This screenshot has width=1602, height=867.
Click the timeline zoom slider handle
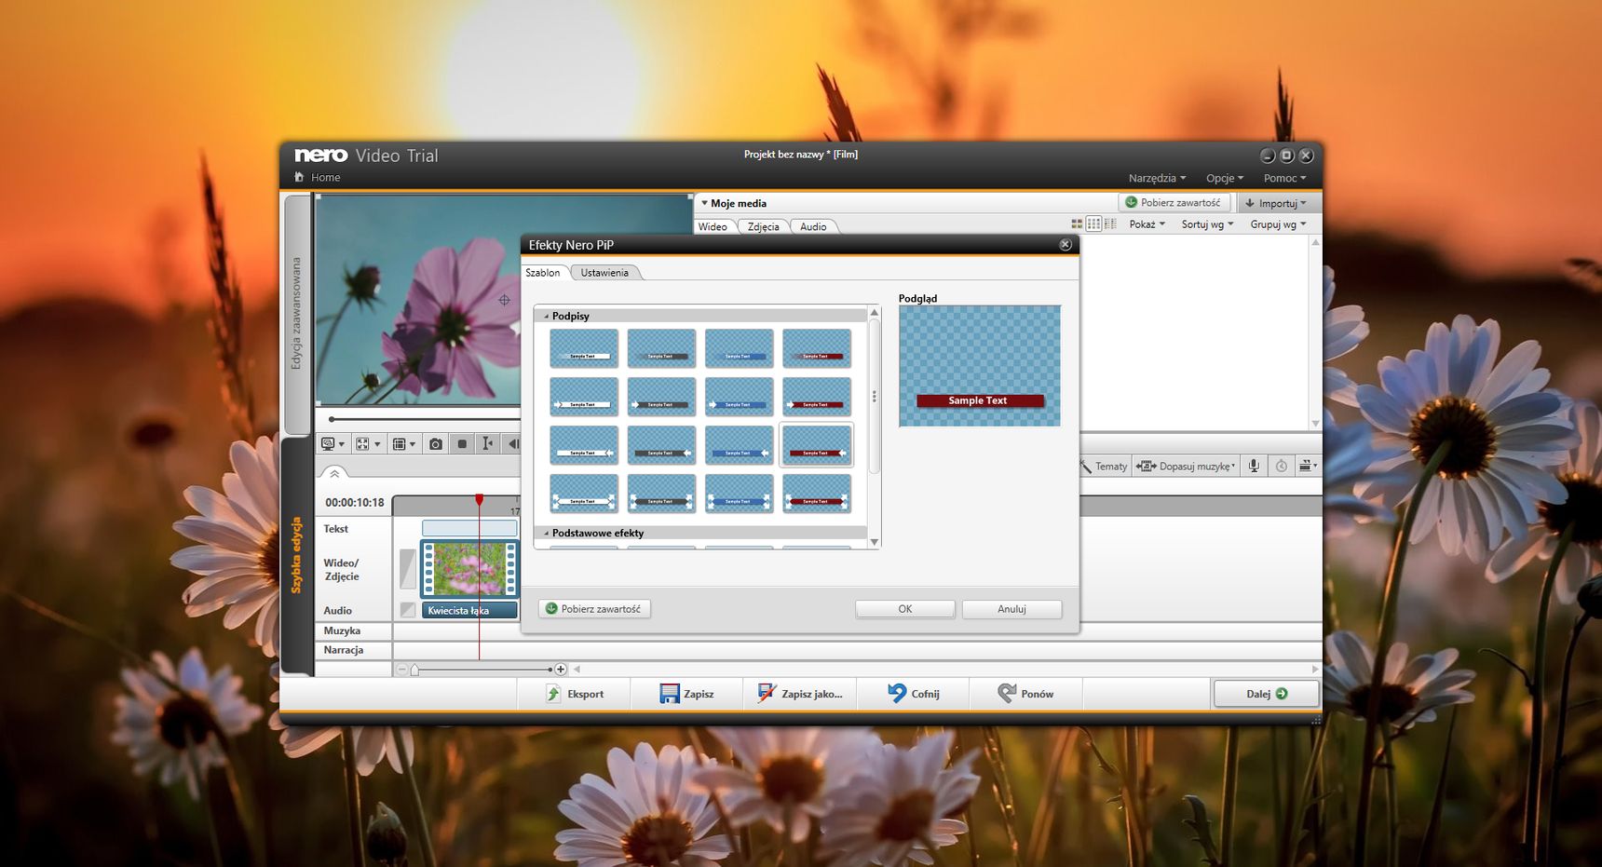pyautogui.click(x=415, y=670)
